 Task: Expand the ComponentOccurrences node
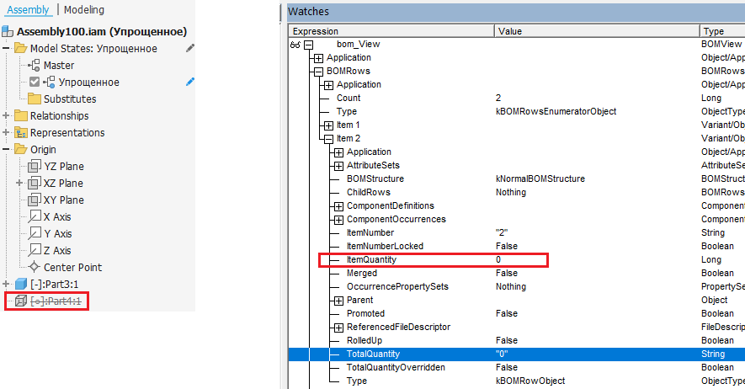tap(338, 220)
